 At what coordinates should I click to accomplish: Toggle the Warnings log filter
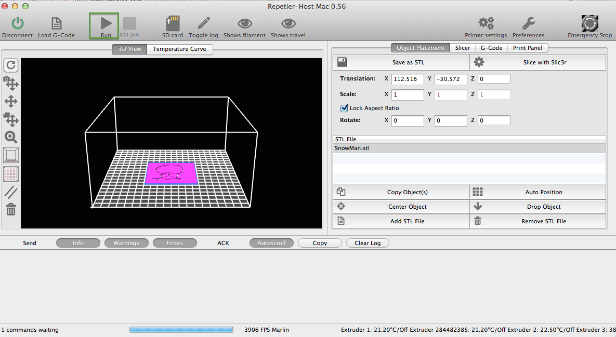pos(126,243)
